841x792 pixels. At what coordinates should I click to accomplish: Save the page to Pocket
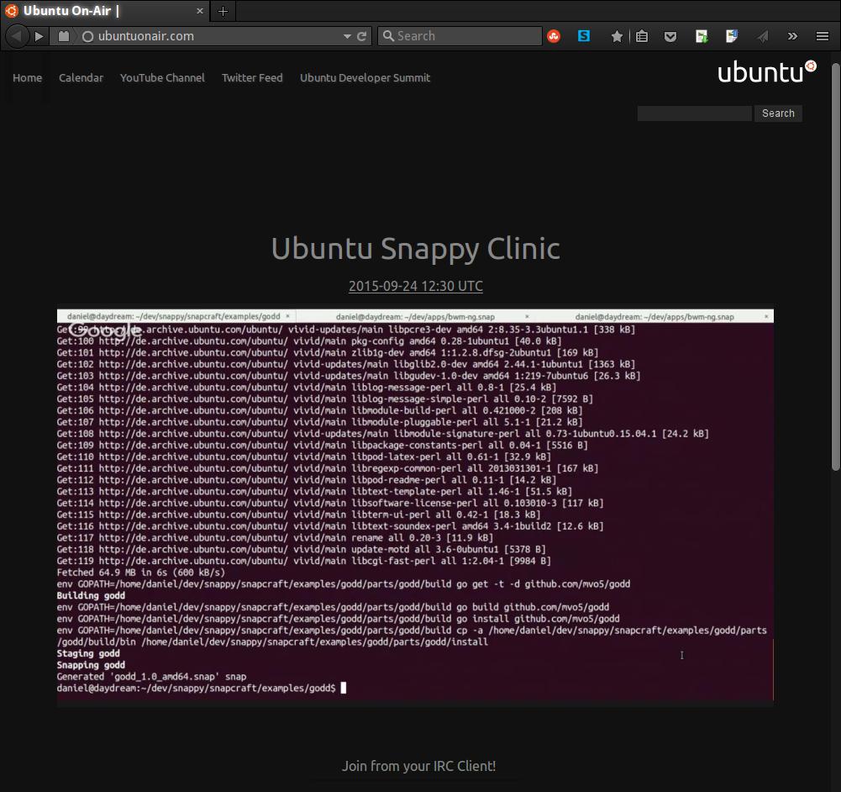pos(670,36)
